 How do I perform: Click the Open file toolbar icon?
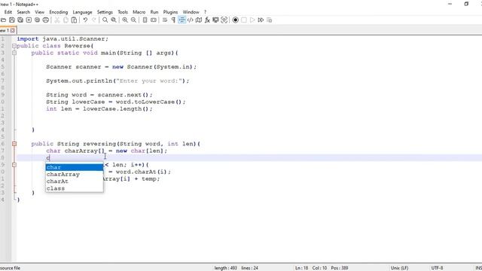3,20
